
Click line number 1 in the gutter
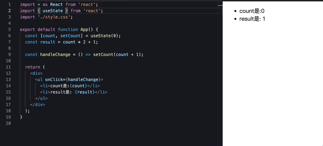[x=9, y=4]
